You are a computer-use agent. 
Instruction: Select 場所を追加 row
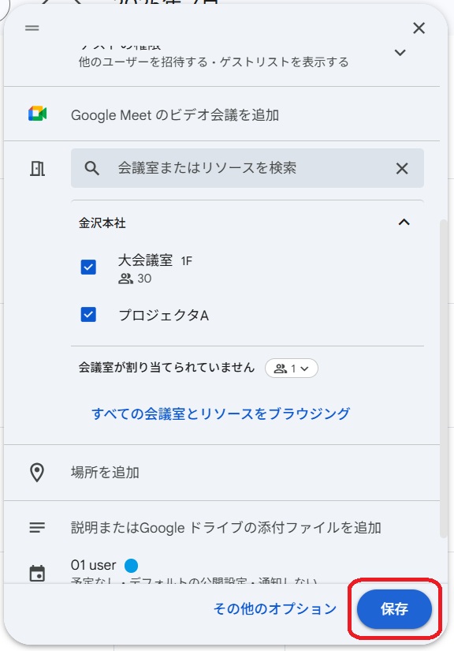point(221,473)
